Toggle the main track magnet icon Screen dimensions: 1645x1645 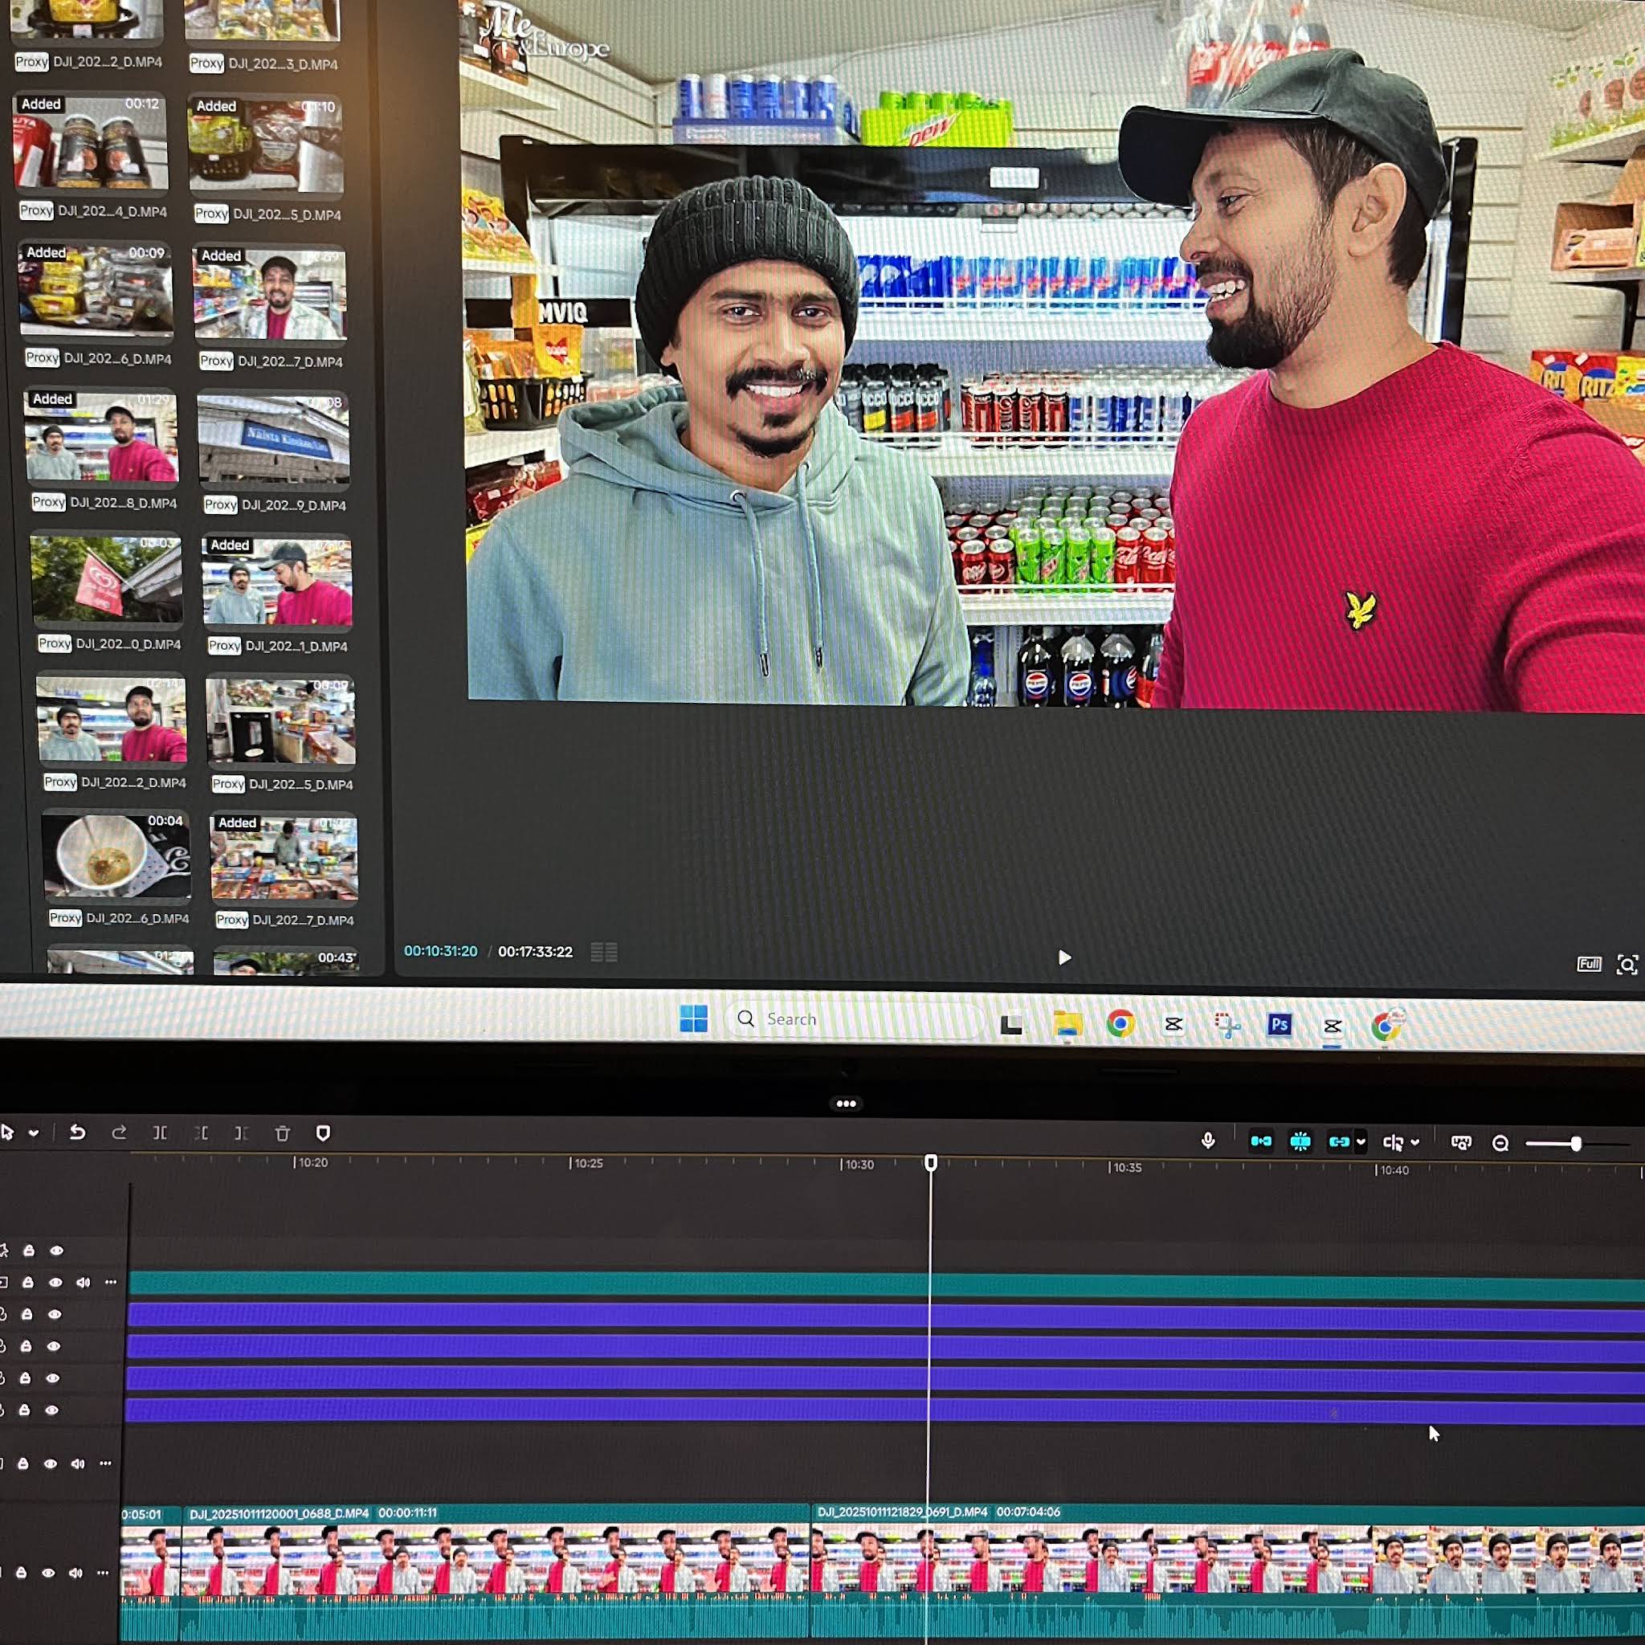1261,1141
